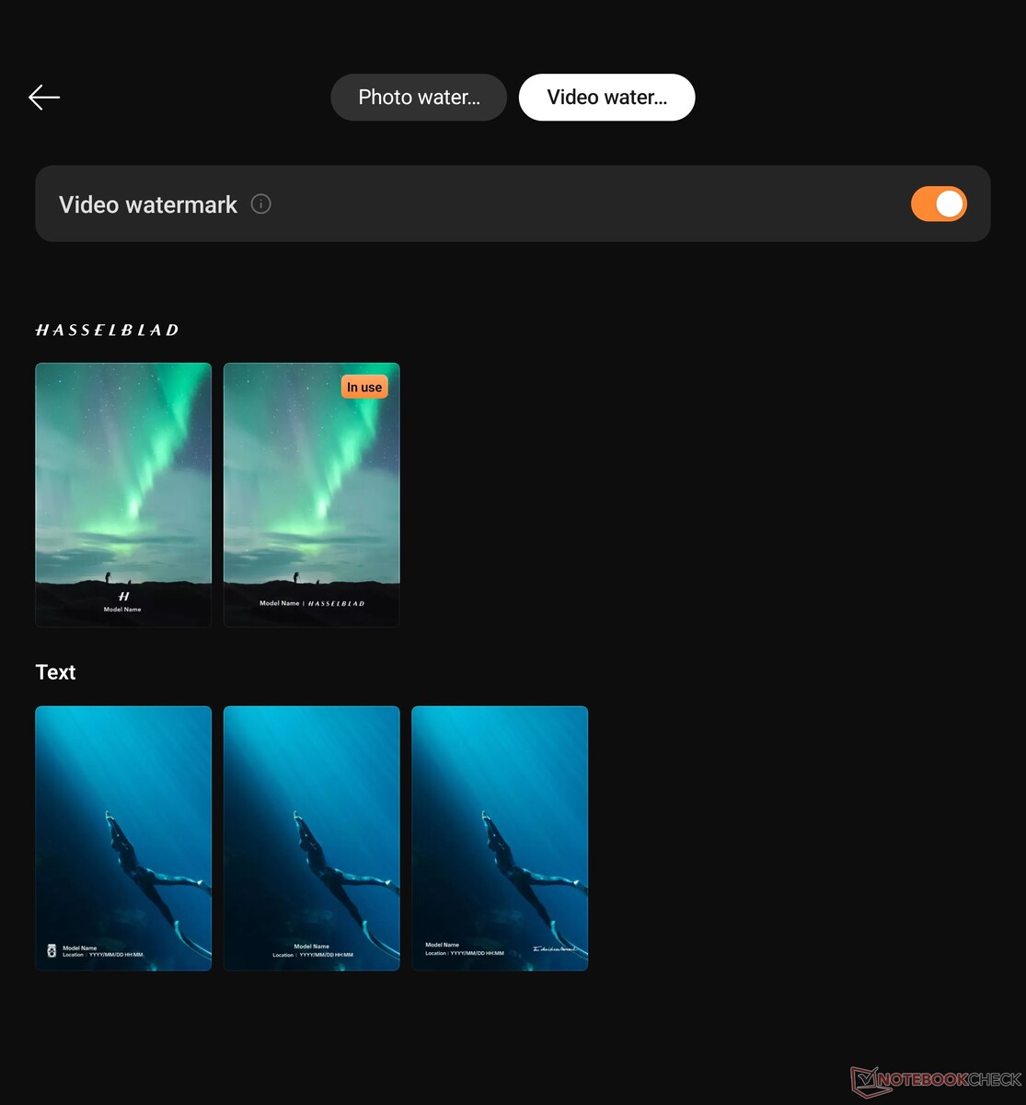Click the "Text" section heading
Screen dimensions: 1026x1105
pyautogui.click(x=55, y=672)
